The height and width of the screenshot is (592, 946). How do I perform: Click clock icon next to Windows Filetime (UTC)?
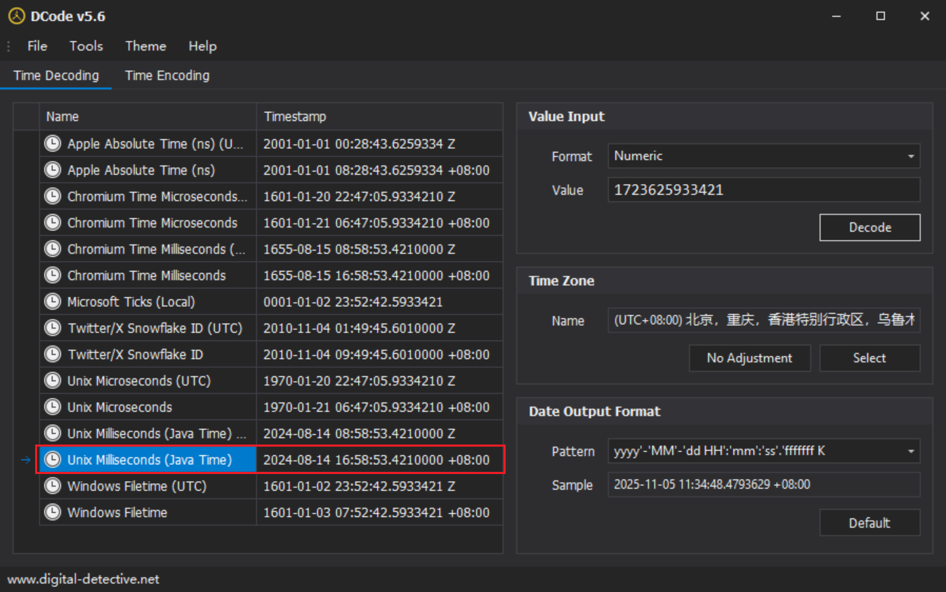(x=53, y=486)
